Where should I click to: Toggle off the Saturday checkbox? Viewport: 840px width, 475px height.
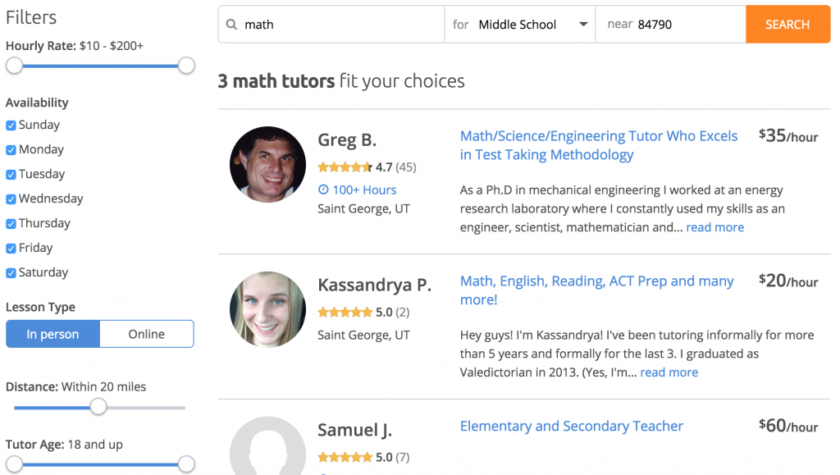(x=11, y=272)
